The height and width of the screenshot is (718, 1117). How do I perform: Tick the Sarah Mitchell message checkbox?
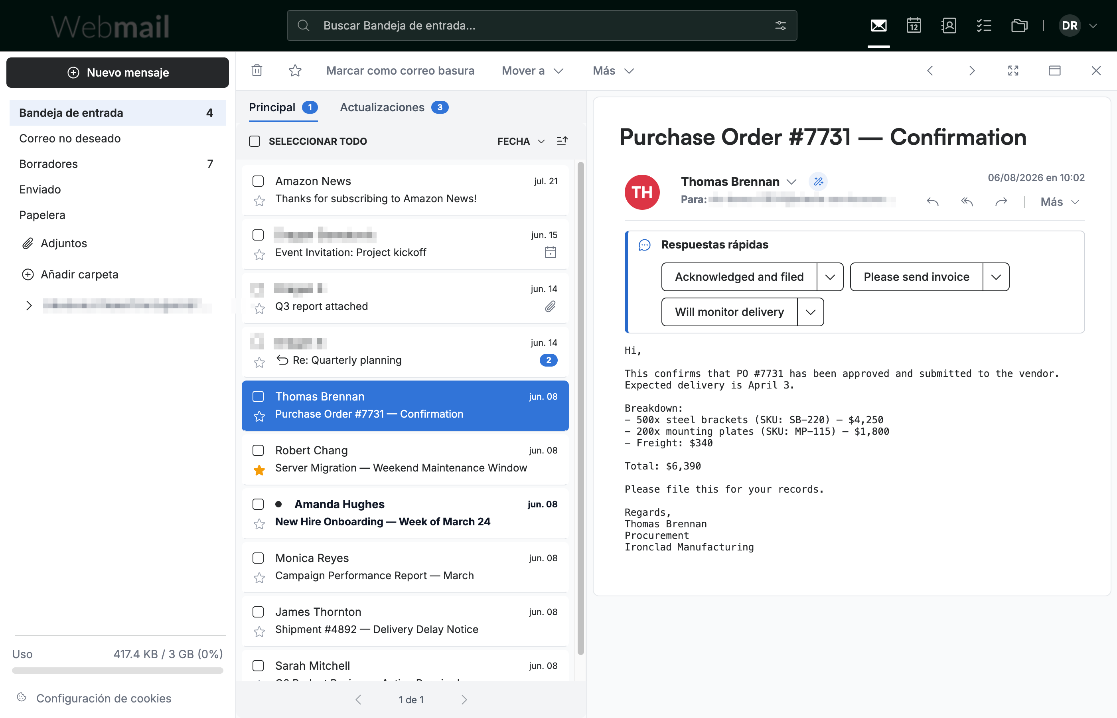click(258, 666)
